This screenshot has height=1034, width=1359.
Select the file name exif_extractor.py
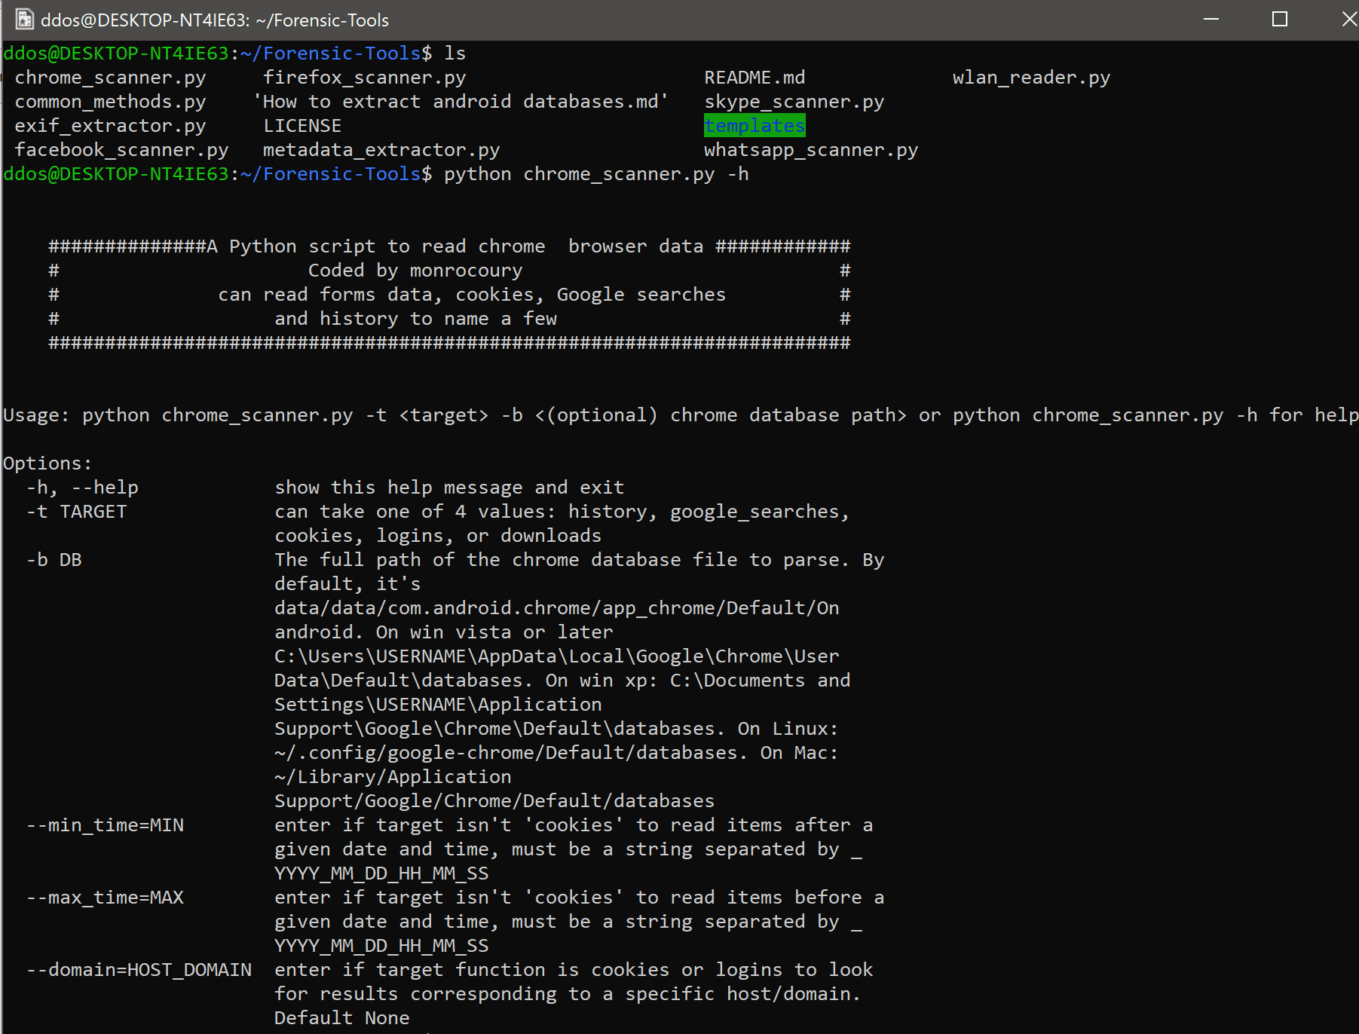110,126
